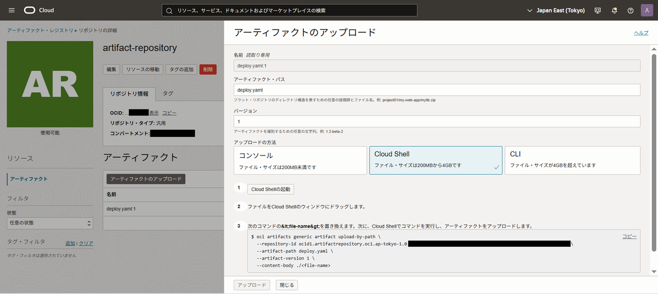The width and height of the screenshot is (658, 294).
Task: Click the リポジトリ・タイプ: 汎用 text
Action: click(138, 123)
